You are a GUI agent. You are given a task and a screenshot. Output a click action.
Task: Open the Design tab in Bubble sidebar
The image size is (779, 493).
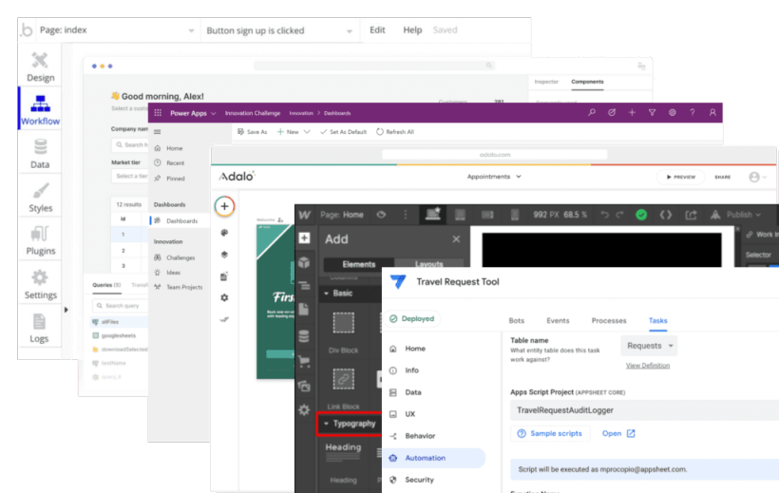[40, 66]
